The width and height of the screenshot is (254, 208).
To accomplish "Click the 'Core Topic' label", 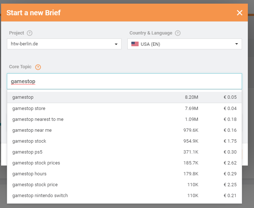I will [x=20, y=67].
